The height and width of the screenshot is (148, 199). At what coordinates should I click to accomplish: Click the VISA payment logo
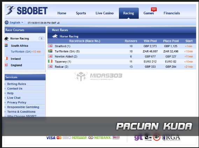pos(51,138)
